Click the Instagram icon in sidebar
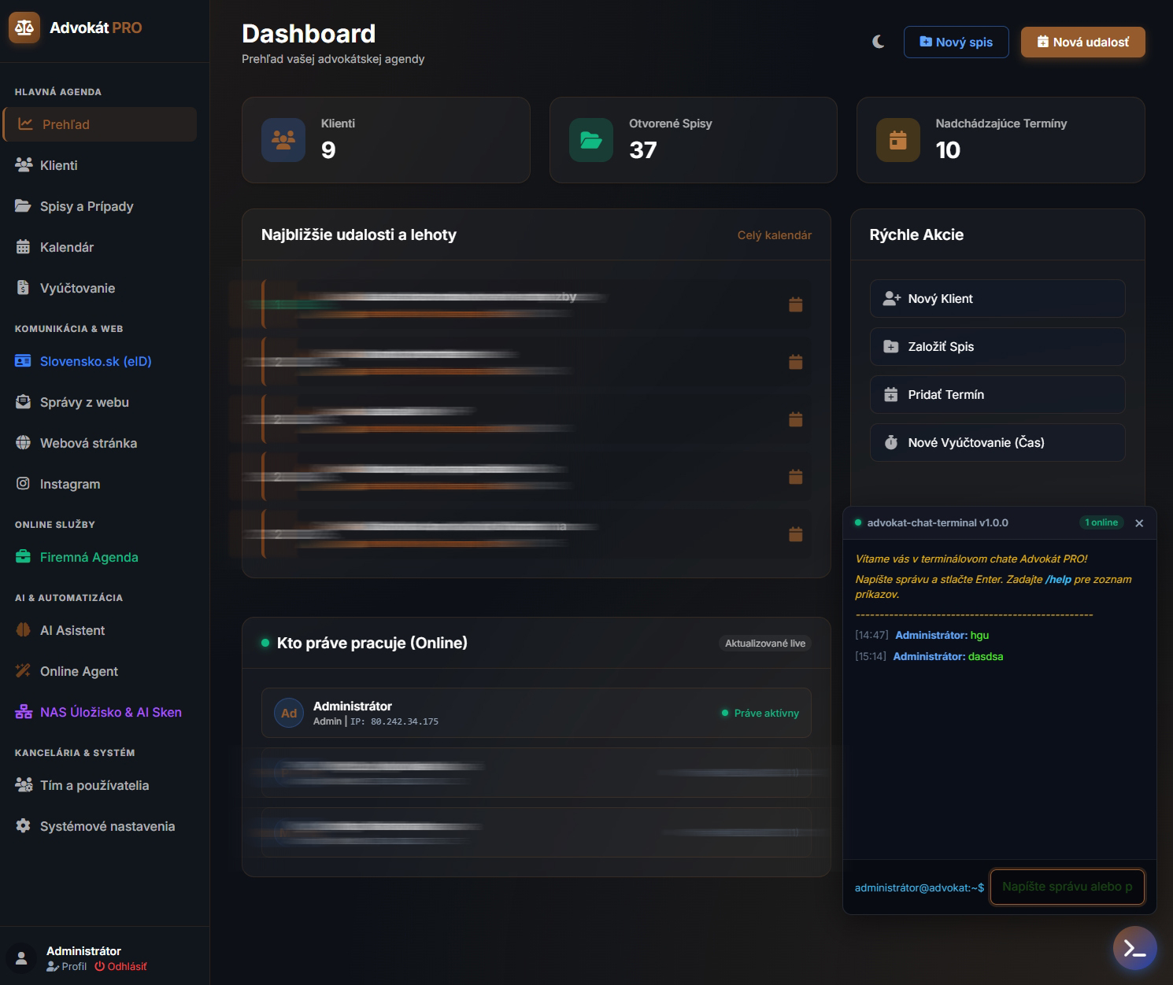This screenshot has height=985, width=1173. click(24, 484)
